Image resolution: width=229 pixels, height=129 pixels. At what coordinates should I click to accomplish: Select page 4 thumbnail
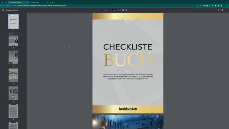click(x=13, y=75)
